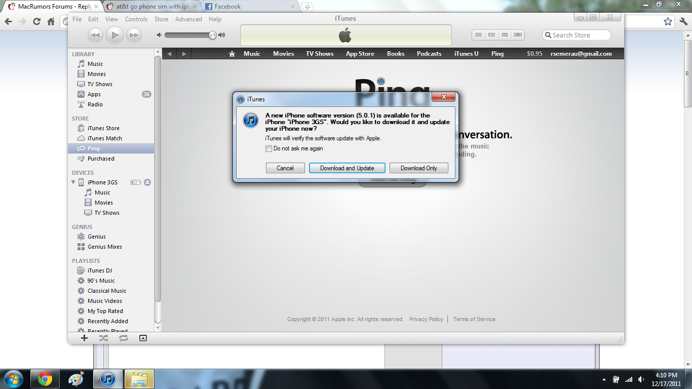Click the Terms of Service link
Screen dimensions: 692x389
point(474,319)
